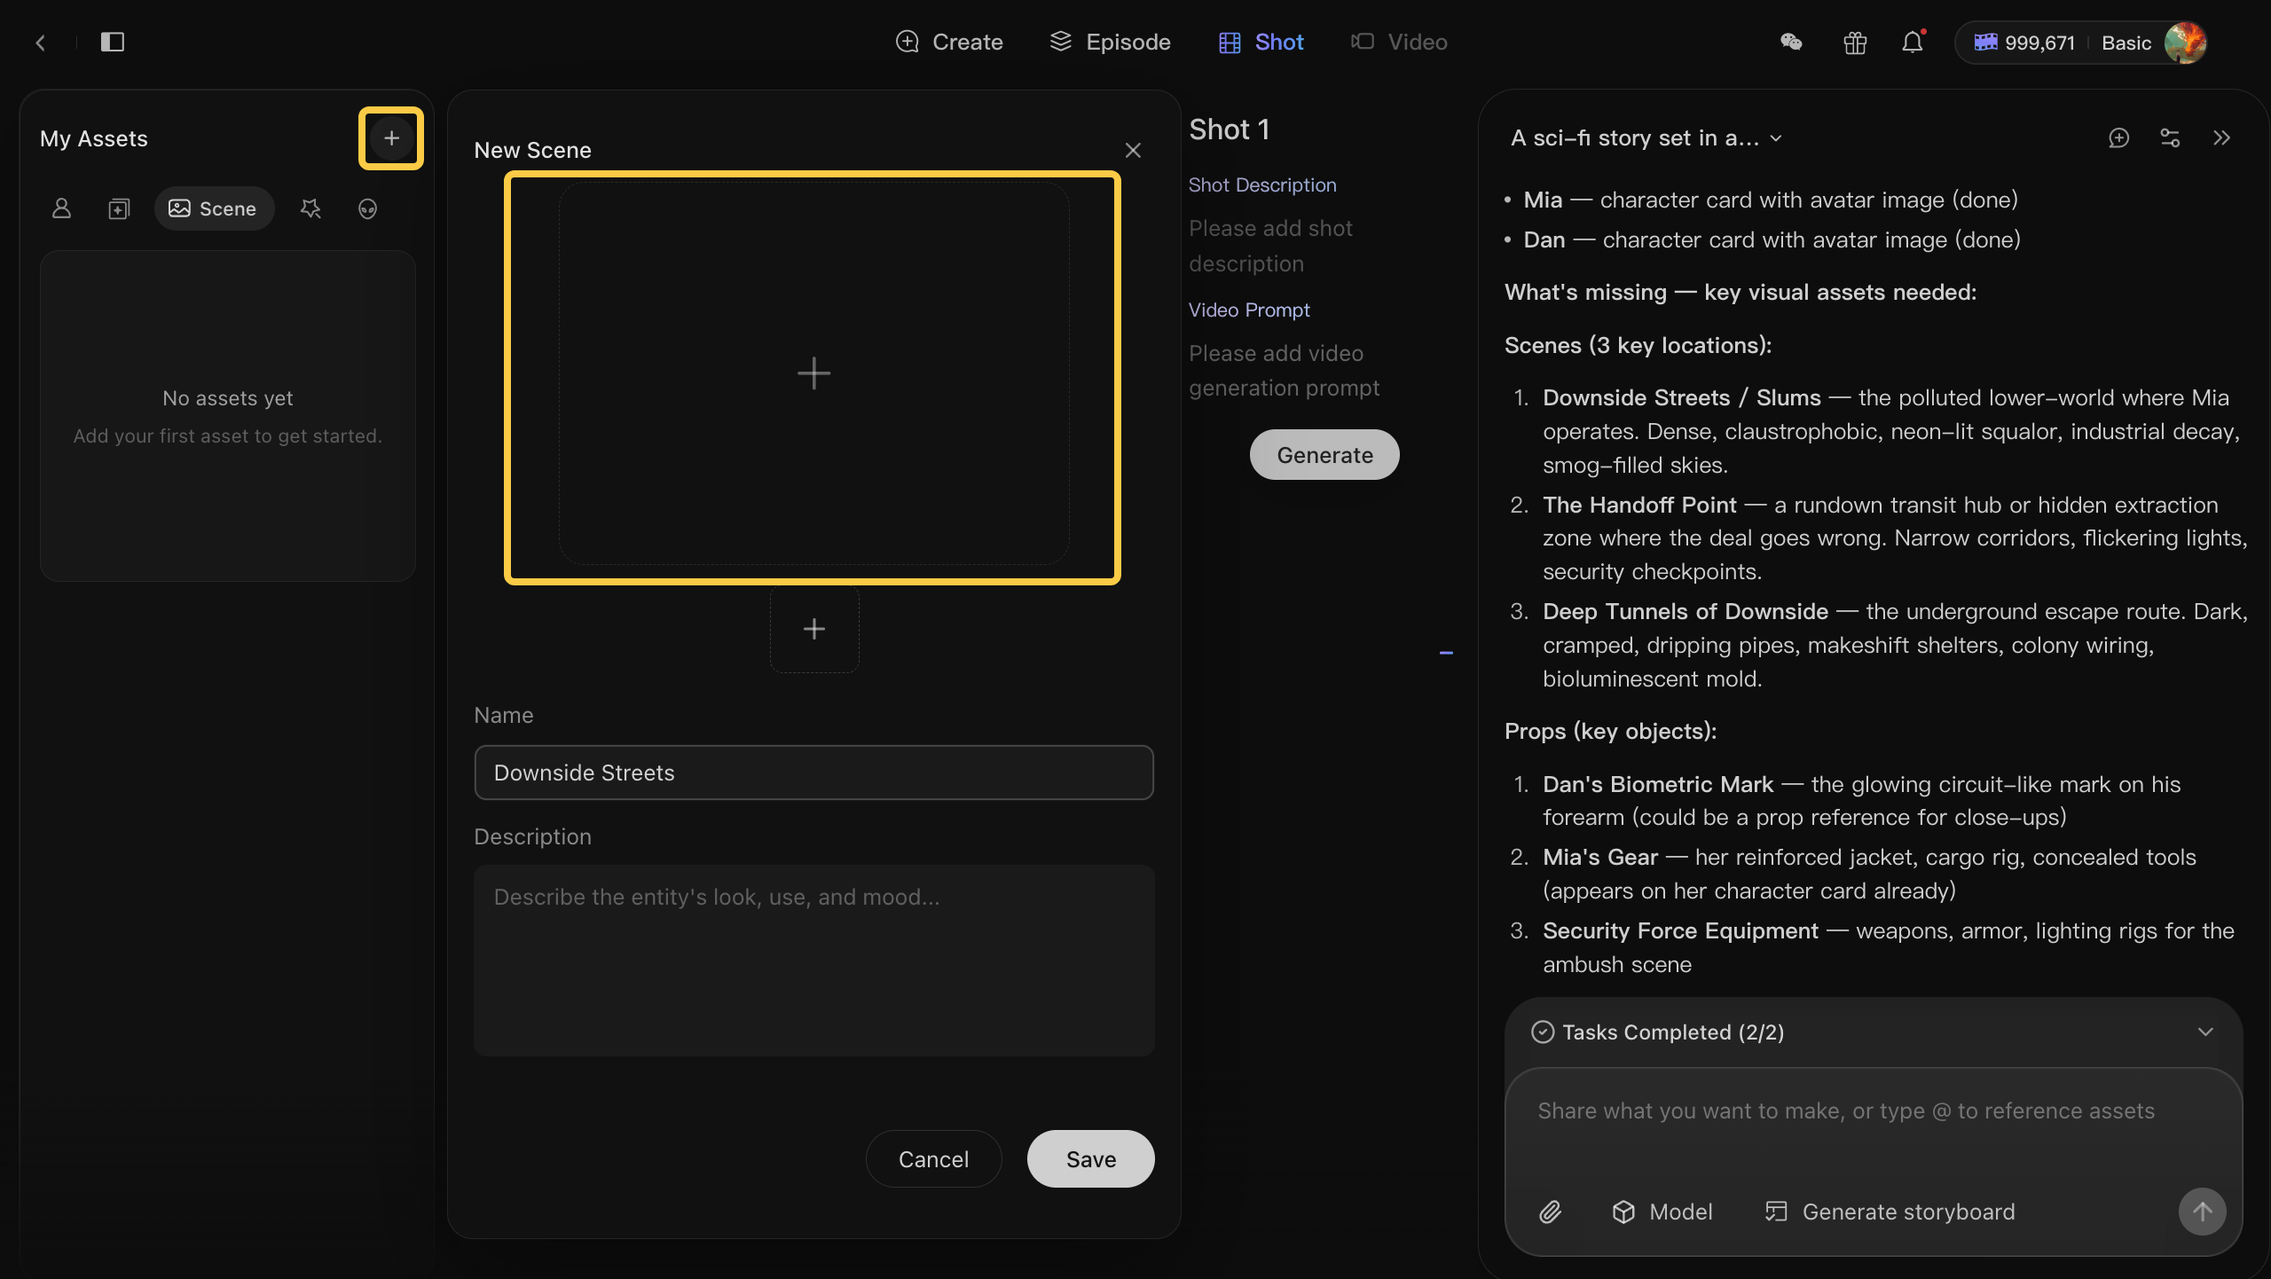Image resolution: width=2271 pixels, height=1279 pixels.
Task: Close the New Scene dialog
Action: [x=1133, y=151]
